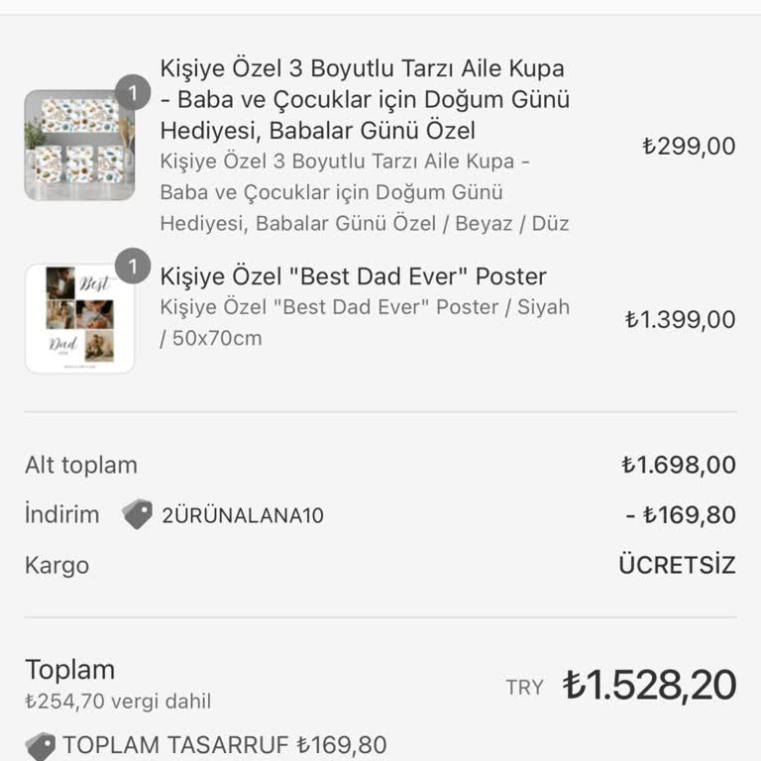Viewport: 761px width, 761px height.
Task: Click the ÜCRETSİZ shipping value
Action: click(677, 566)
